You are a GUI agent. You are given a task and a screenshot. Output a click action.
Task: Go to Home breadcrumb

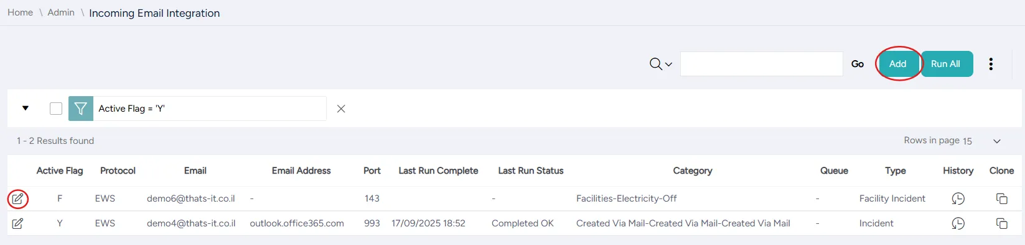[21, 12]
